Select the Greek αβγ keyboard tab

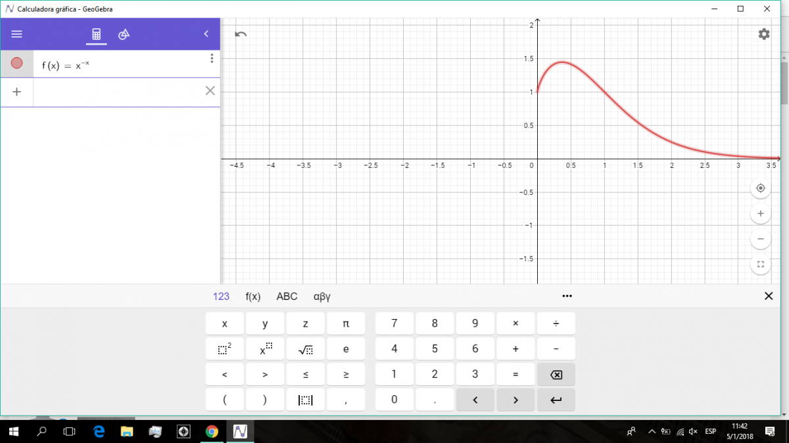pos(322,297)
